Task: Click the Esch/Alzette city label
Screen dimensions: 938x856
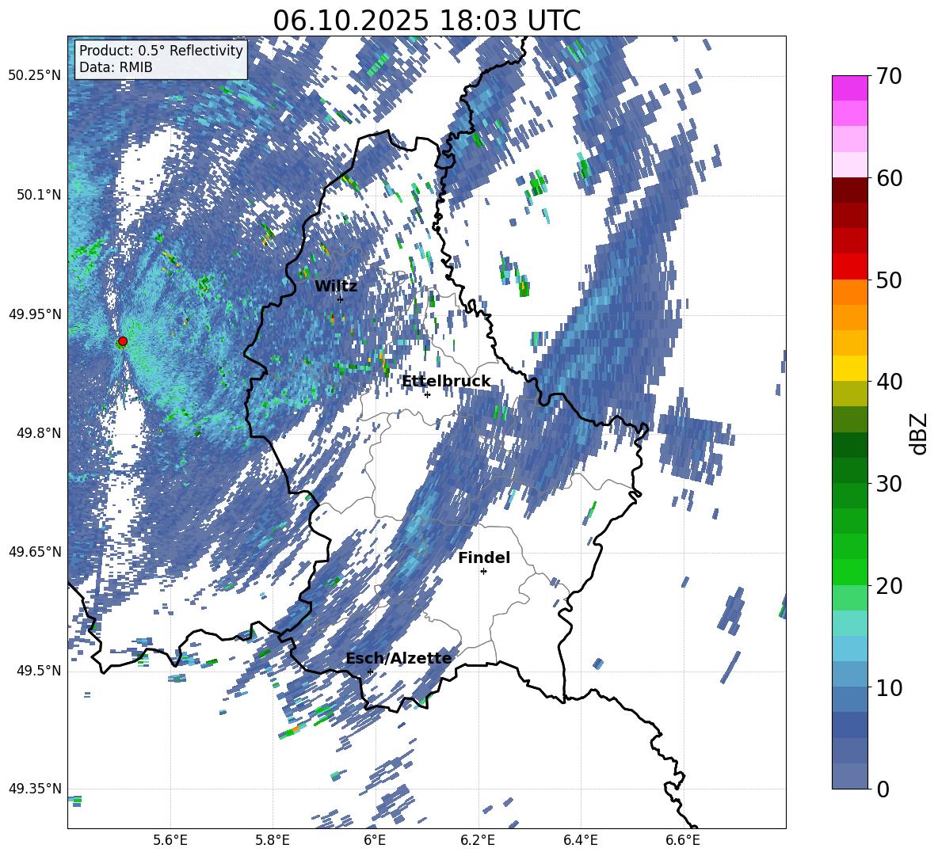Action: [398, 659]
